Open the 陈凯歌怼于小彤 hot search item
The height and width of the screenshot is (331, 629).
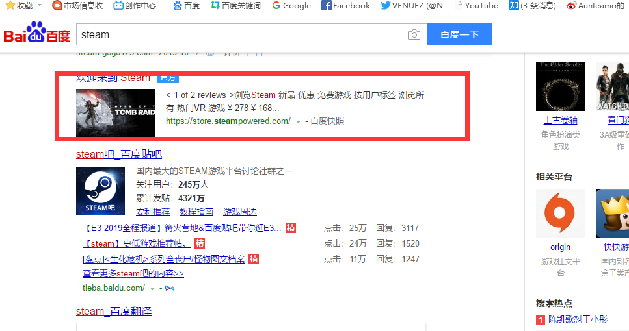click(578, 319)
